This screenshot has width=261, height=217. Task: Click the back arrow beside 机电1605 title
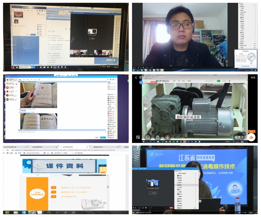tap(136, 78)
